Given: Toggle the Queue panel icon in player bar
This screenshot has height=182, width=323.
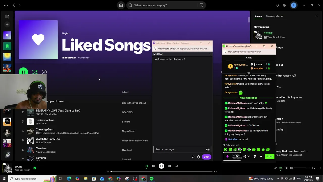Looking at the screenshot, I should [x=281, y=168].
